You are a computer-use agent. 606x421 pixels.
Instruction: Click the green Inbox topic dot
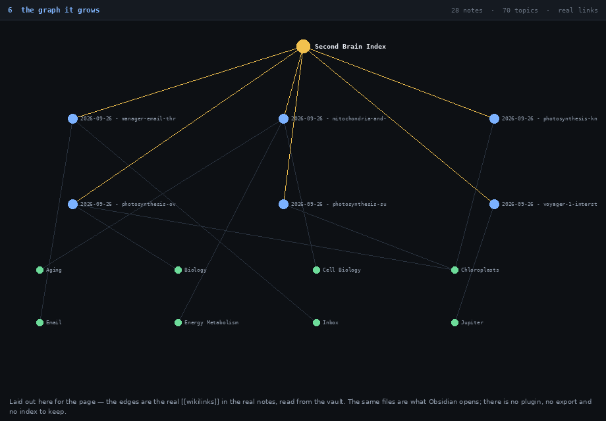(317, 322)
